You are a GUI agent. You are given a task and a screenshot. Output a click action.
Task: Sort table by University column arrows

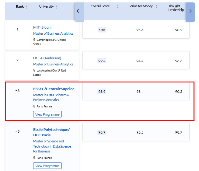pos(57,7)
